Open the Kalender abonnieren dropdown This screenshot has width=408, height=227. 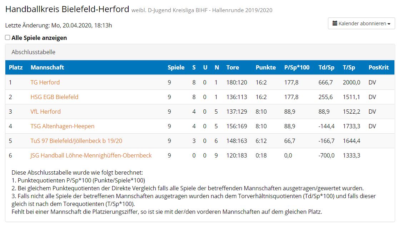362,24
